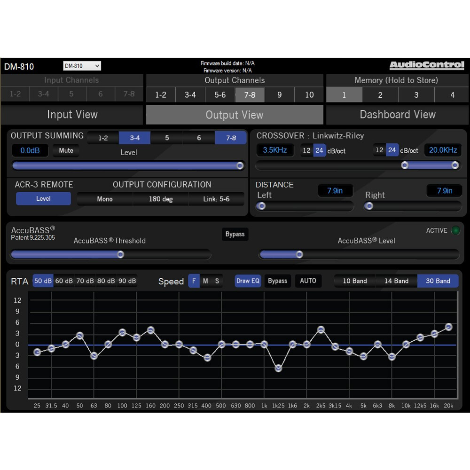Image resolution: width=470 pixels, height=470 pixels.
Task: Click the crossover high-pass slider handle
Action: [x=405, y=165]
